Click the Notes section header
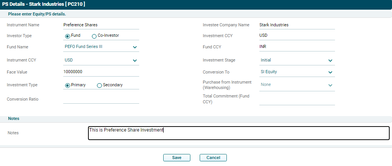Image resolution: width=392 pixels, height=166 pixels. [14, 118]
